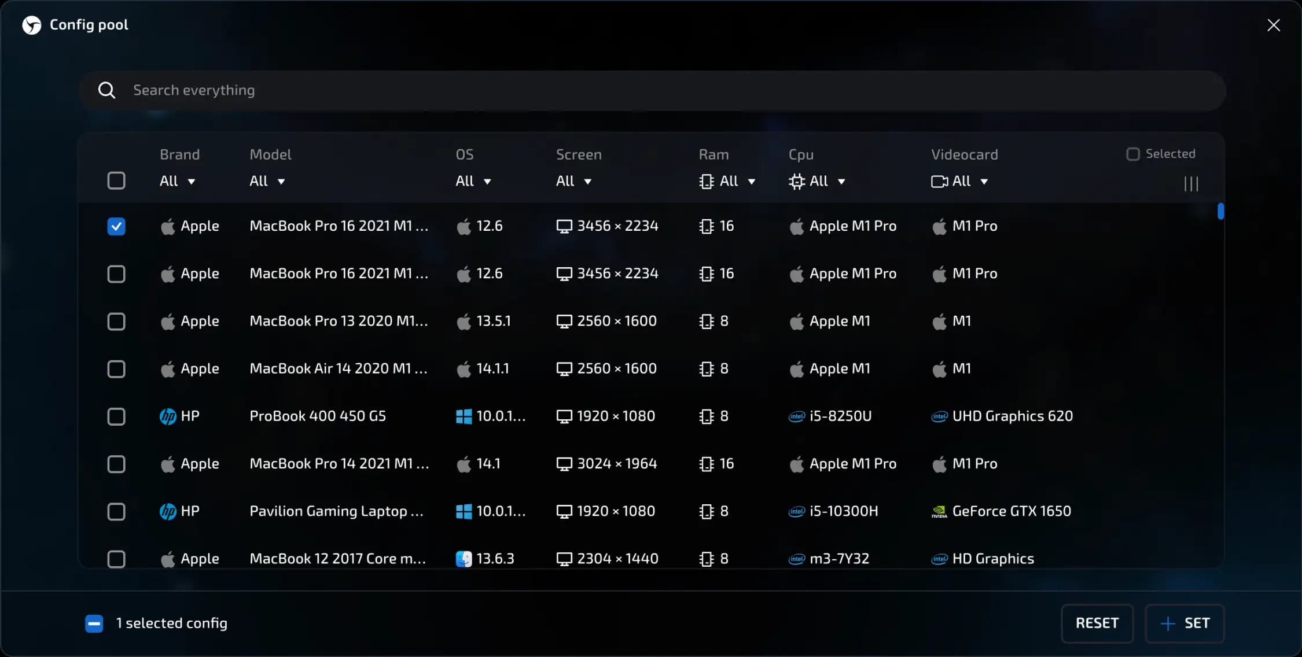The image size is (1302, 657).
Task: Click the monitor icon beside 3456 × 2234
Action: point(564,226)
